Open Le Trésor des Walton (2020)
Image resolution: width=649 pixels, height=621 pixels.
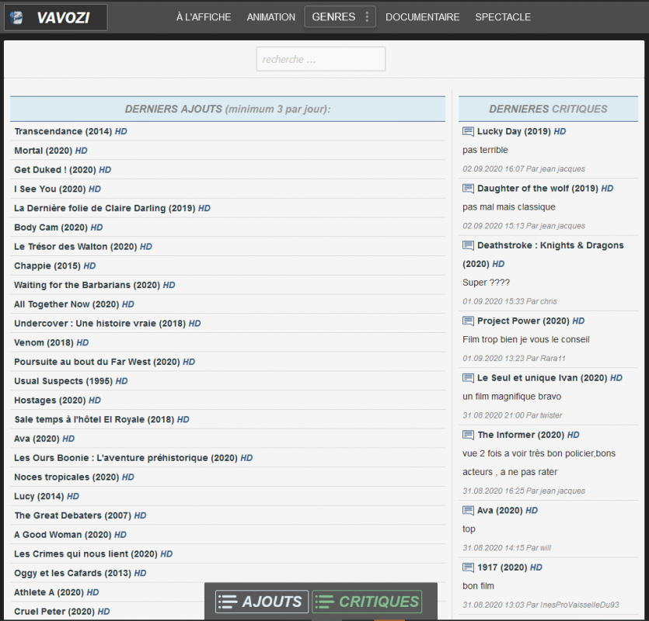pos(83,247)
